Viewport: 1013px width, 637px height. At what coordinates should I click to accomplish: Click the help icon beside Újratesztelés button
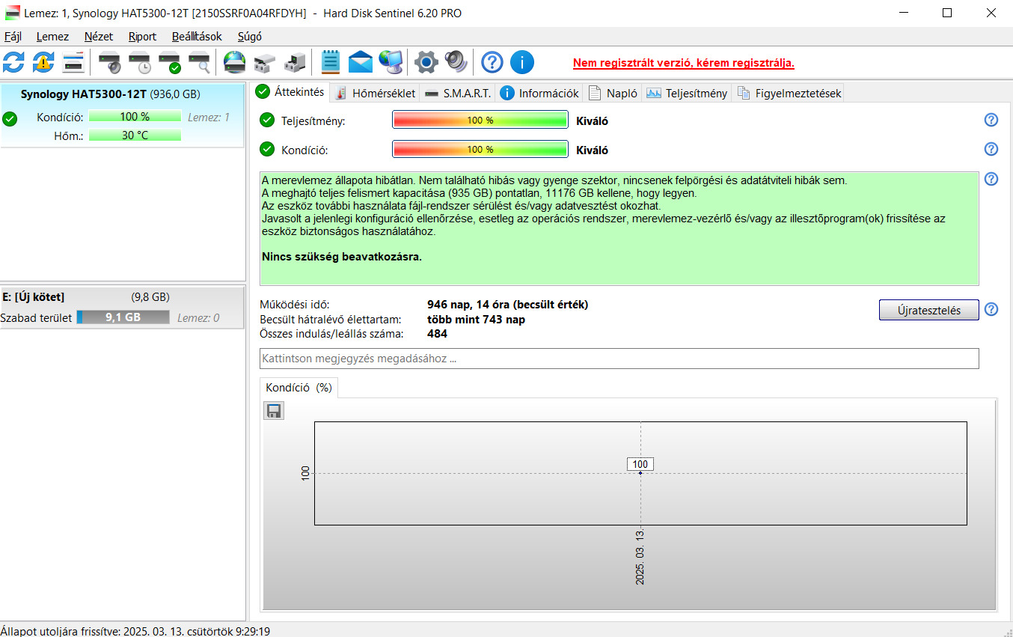[991, 309]
